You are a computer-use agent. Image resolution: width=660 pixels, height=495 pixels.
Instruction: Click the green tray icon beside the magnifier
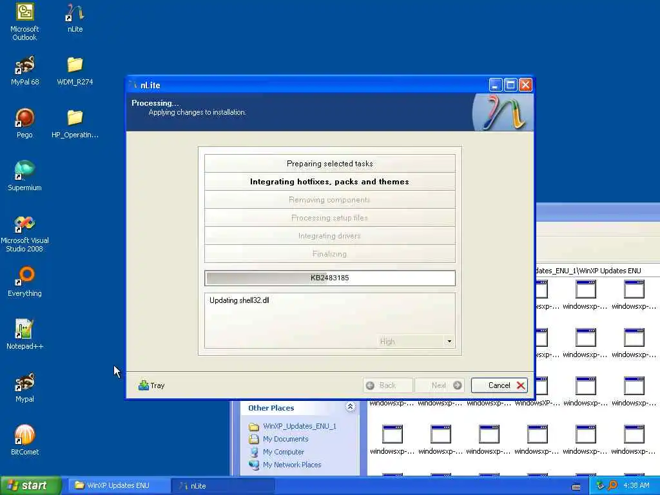click(600, 485)
